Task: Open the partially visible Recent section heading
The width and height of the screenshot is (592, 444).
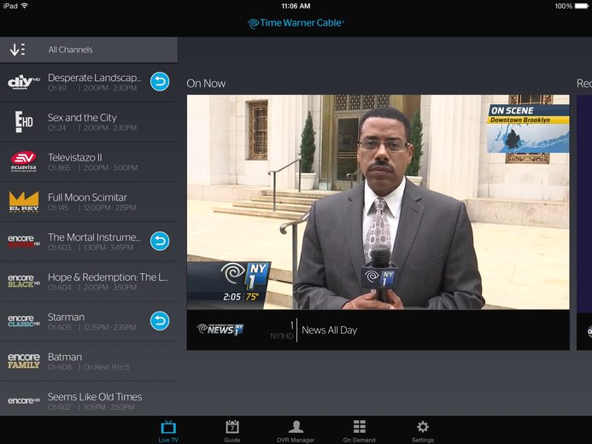Action: point(584,84)
